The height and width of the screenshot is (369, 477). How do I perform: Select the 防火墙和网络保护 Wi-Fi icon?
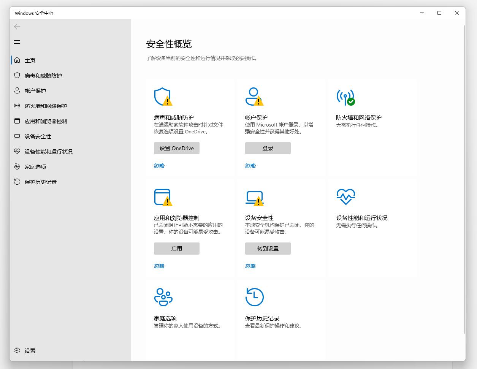coord(345,97)
